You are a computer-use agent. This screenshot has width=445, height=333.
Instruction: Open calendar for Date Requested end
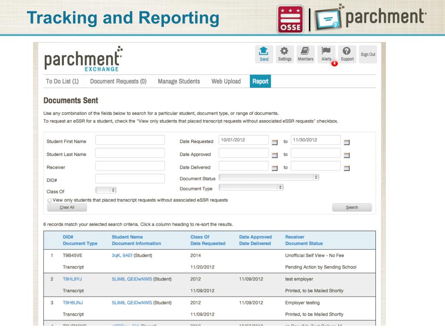click(x=346, y=142)
